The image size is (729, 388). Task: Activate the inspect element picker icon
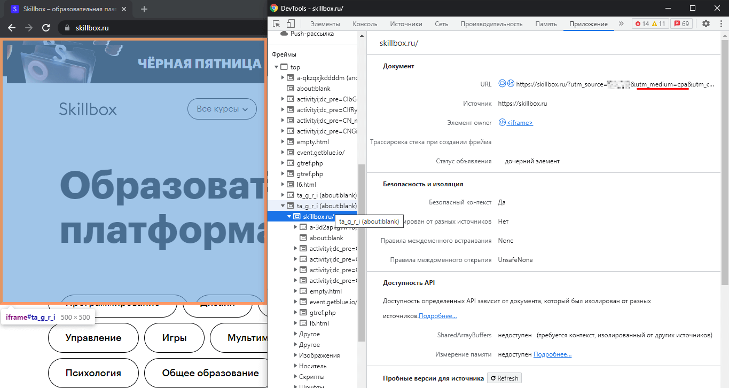[277, 23]
